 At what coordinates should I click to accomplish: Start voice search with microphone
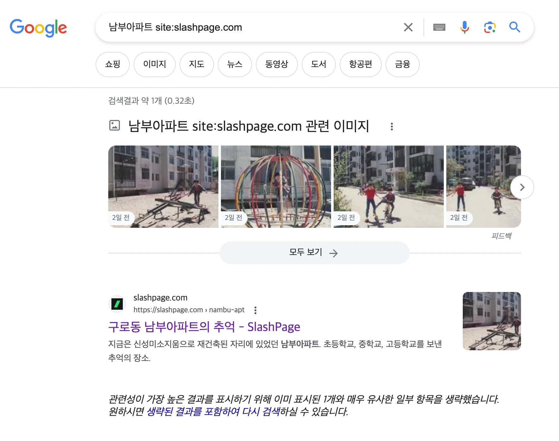[x=464, y=28]
